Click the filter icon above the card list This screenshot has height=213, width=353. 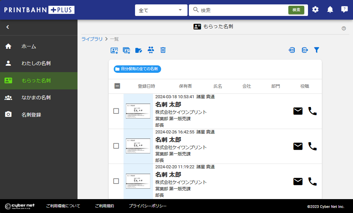[x=316, y=50]
